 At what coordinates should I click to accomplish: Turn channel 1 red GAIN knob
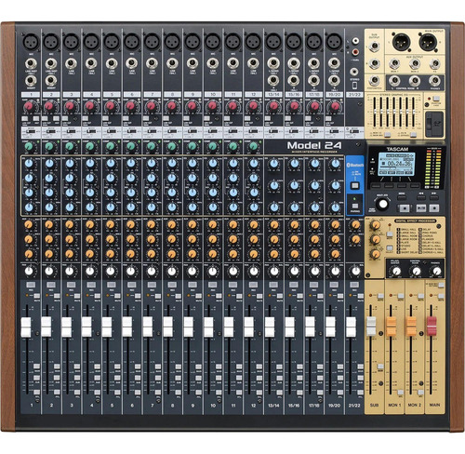29,107
